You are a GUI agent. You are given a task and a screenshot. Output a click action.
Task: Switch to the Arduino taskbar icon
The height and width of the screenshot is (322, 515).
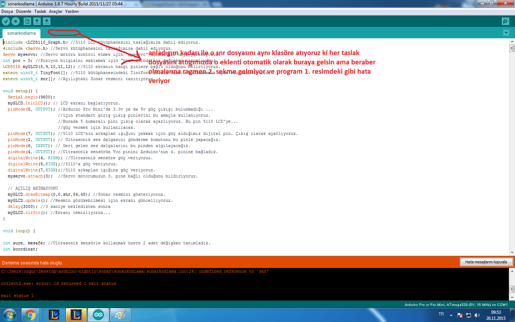[x=98, y=315]
